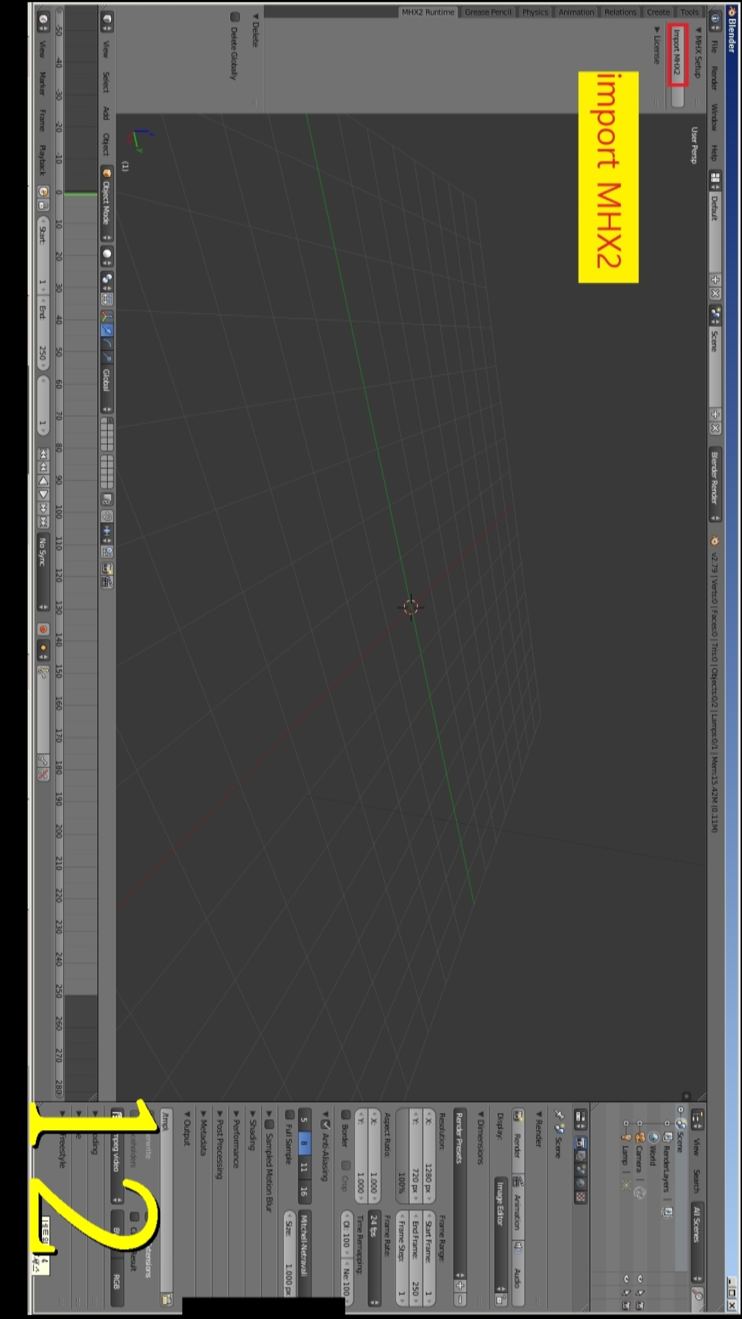Open the timeline Playback menu

(42, 159)
